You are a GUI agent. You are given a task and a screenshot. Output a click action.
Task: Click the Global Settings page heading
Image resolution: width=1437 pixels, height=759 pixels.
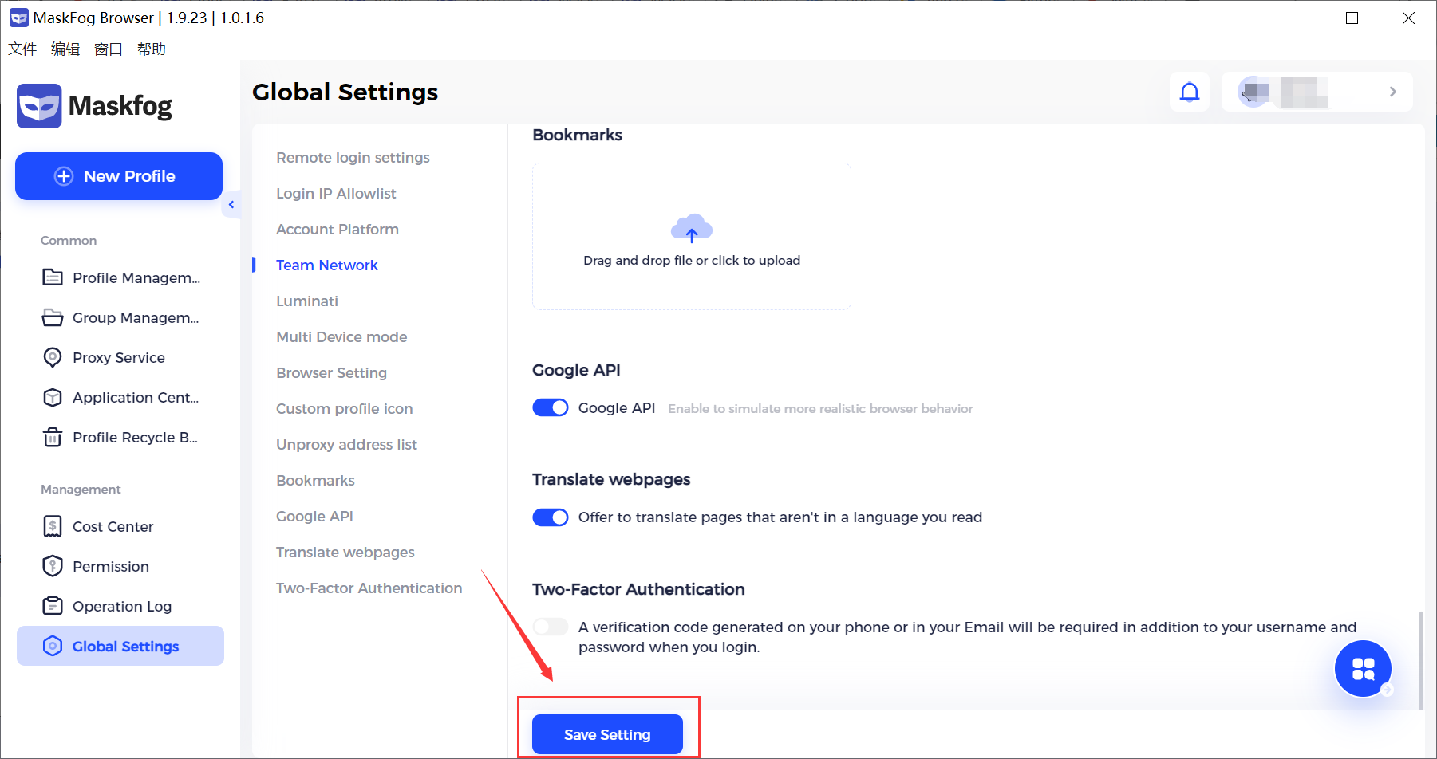(345, 92)
